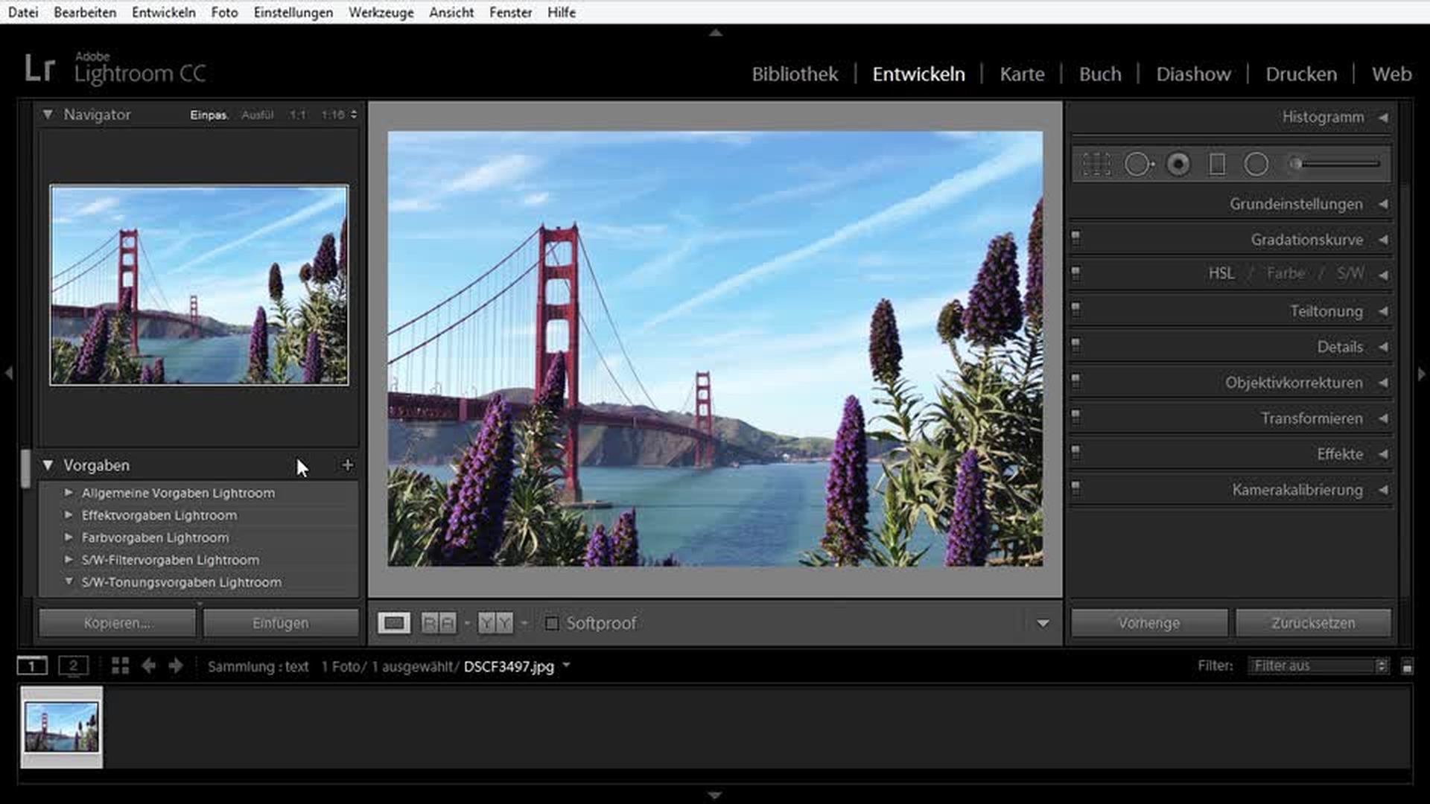Image resolution: width=1430 pixels, height=804 pixels.
Task: Open the Werkzeuge menu
Action: 381,12
